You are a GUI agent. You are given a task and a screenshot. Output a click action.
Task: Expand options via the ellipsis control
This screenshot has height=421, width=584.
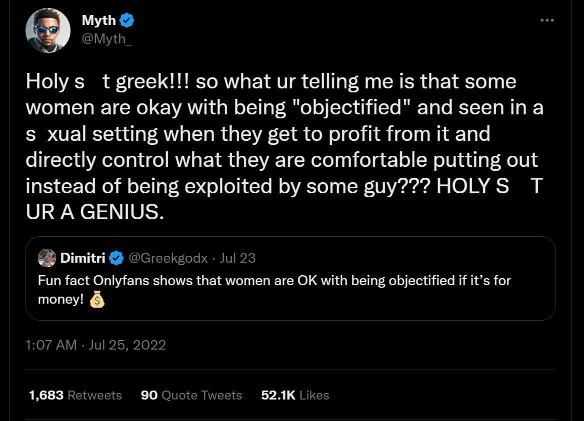pos(547,20)
